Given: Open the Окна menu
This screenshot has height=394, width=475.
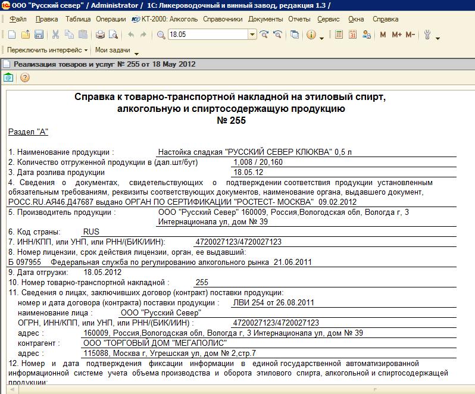Looking at the screenshot, I should tap(356, 19).
